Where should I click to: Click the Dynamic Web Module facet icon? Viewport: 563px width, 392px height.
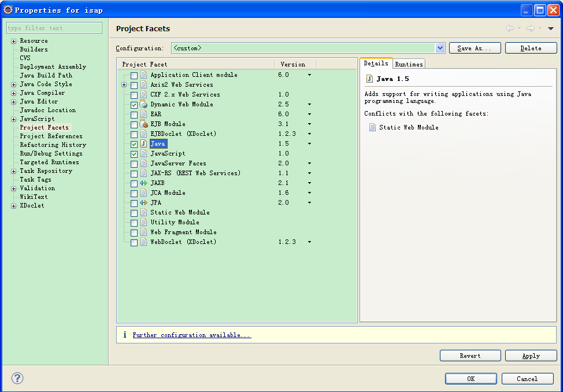(144, 105)
